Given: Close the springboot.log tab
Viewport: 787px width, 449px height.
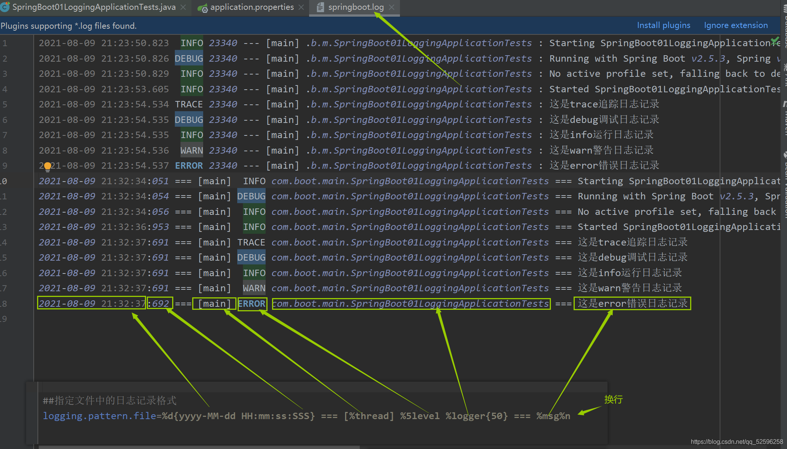Looking at the screenshot, I should [392, 7].
